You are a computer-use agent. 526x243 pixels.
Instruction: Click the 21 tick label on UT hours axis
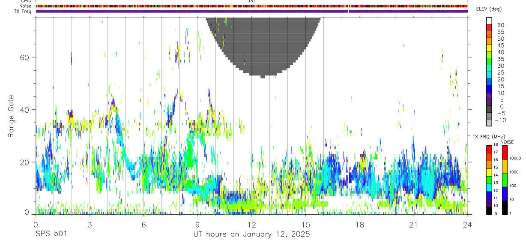(x=414, y=225)
